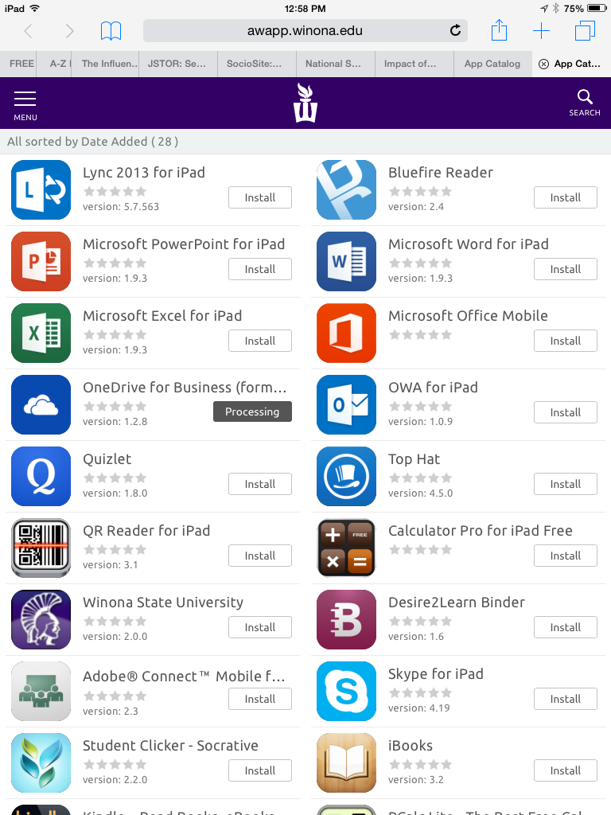Reload page using refresh arrow icon
Screen dimensions: 611x815
455,31
